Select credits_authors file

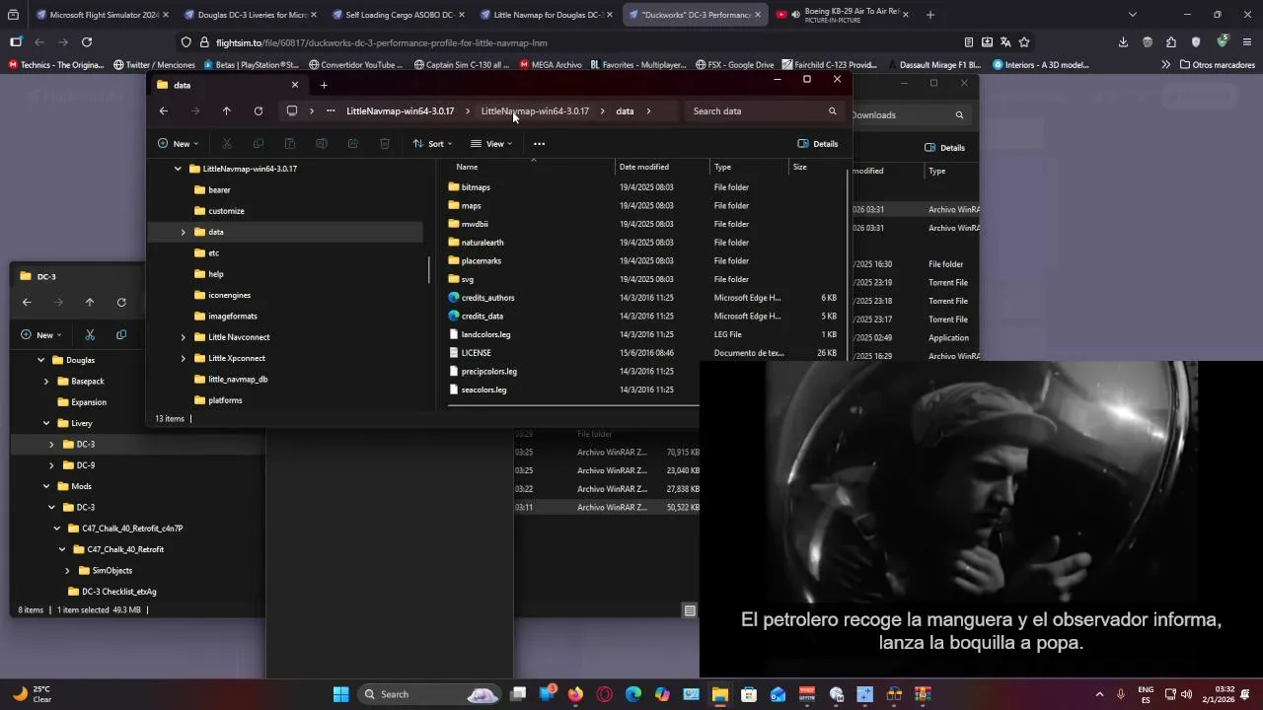pyautogui.click(x=487, y=298)
